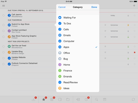This screenshot has height=103, width=138.
Task: Select the Today star tab in bottom toolbar
Action: pyautogui.click(x=44, y=100)
